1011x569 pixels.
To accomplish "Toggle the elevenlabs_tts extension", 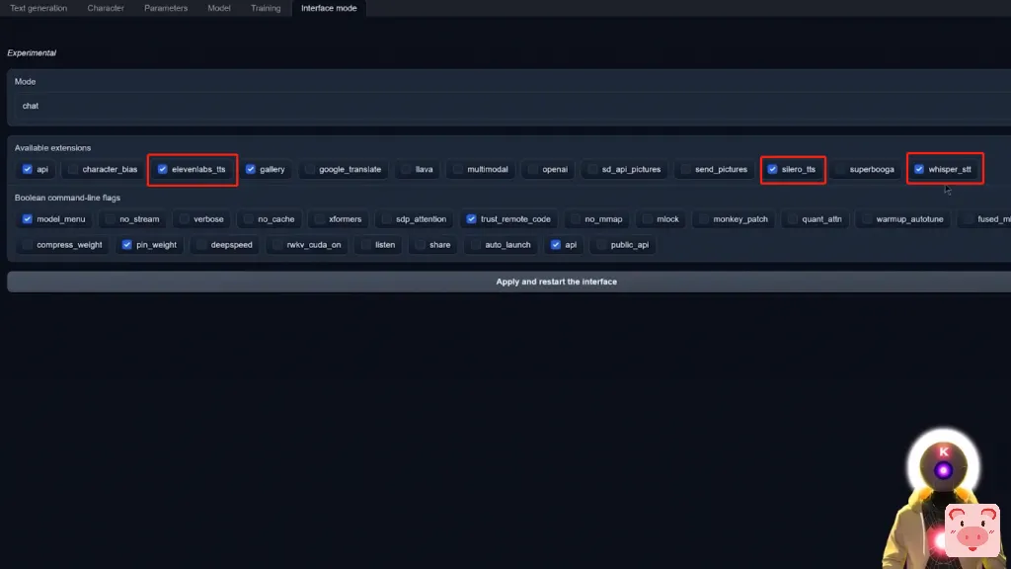I will pos(163,169).
